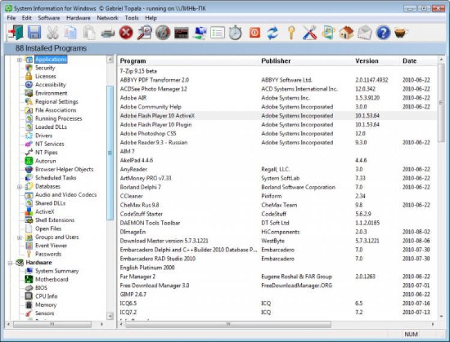Select Security in the tree
This screenshot has width=450, height=342.
[45, 68]
